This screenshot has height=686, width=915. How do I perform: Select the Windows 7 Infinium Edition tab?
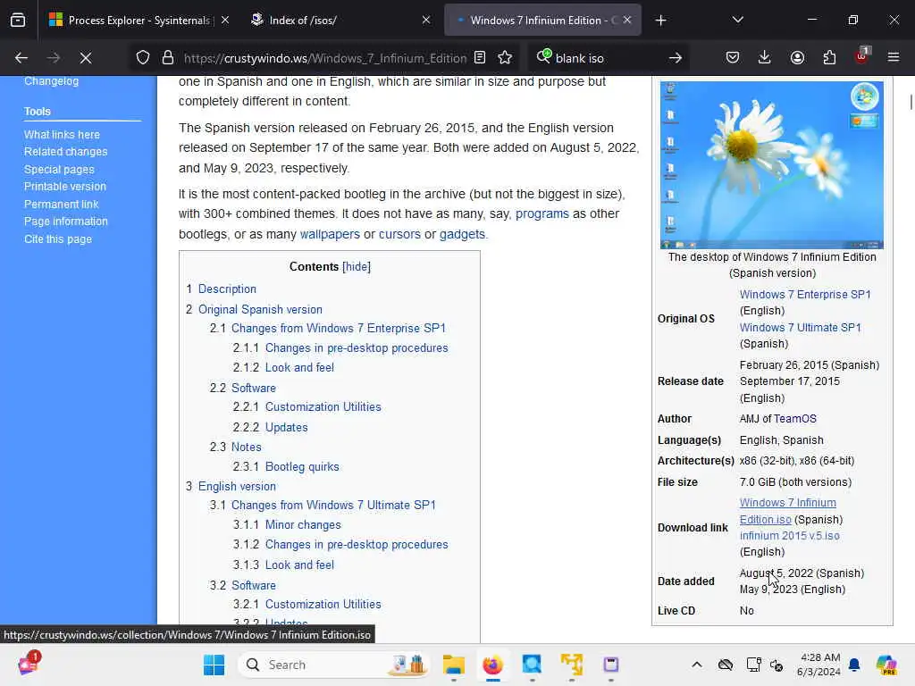click(x=542, y=21)
